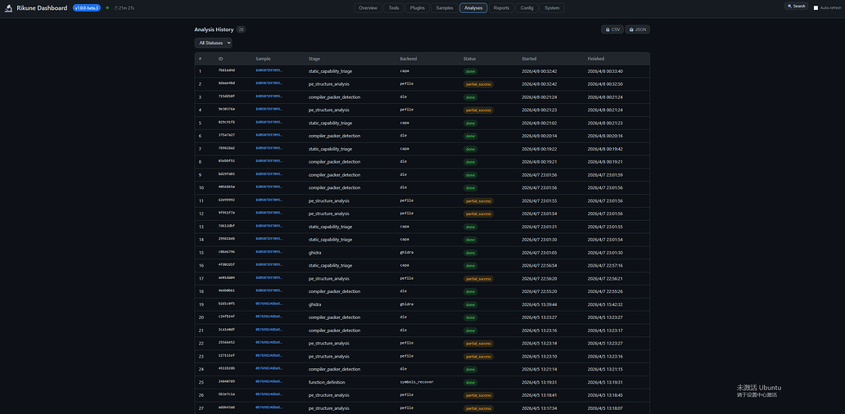Screen dimensions: 845x414
Task: Switch to the Overview tab
Action: click(368, 8)
